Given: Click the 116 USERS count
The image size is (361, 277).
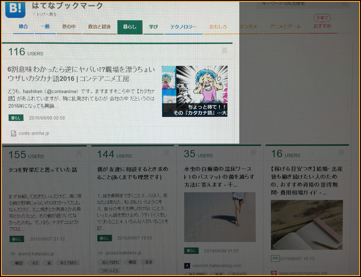Looking at the screenshot, I should coord(26,52).
